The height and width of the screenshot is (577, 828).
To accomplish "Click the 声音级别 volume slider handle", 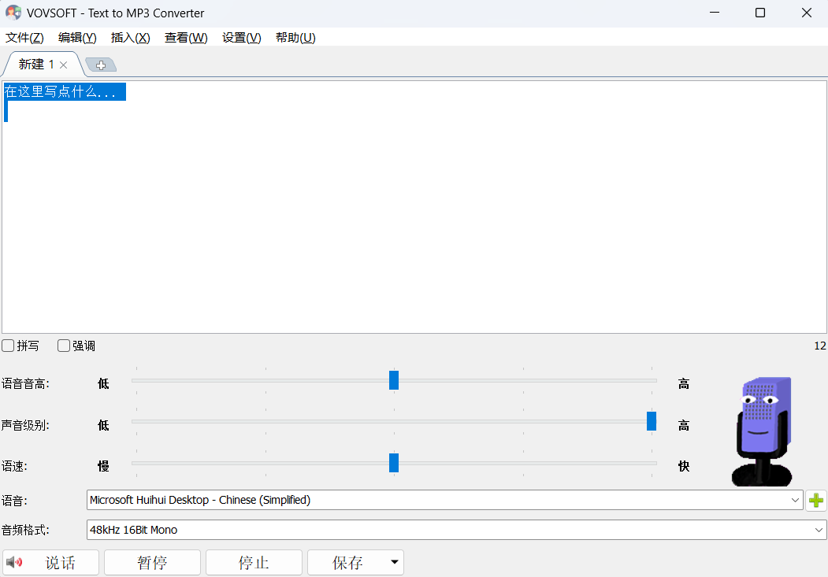I will (652, 421).
